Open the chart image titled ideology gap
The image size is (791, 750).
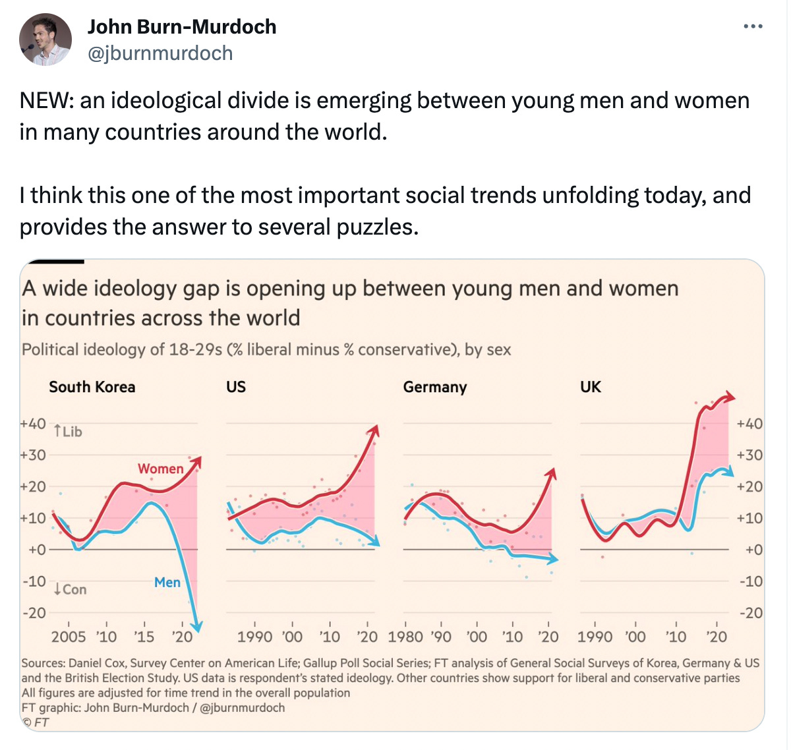[x=392, y=495]
